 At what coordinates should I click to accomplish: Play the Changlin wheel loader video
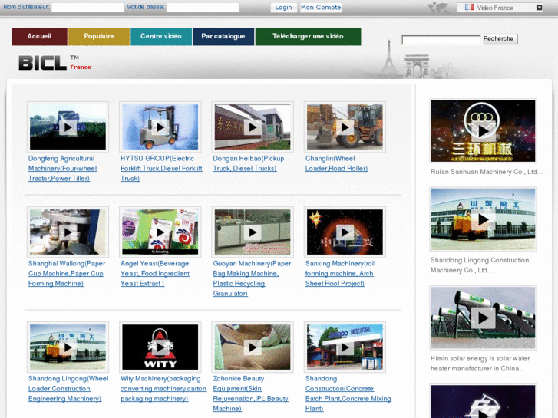(345, 127)
